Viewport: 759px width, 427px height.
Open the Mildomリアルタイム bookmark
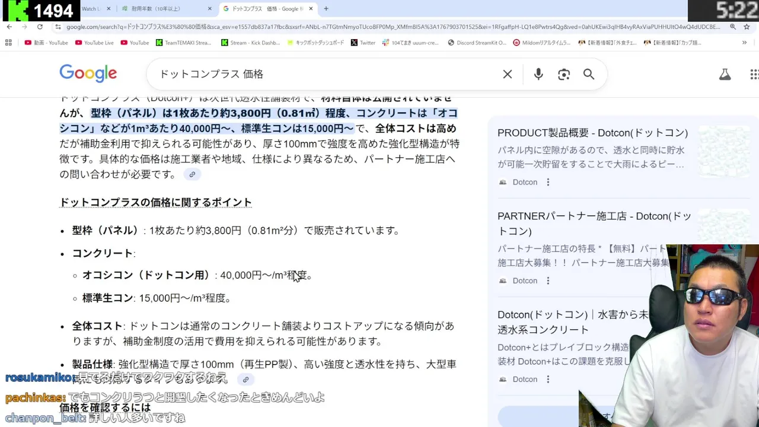click(542, 43)
